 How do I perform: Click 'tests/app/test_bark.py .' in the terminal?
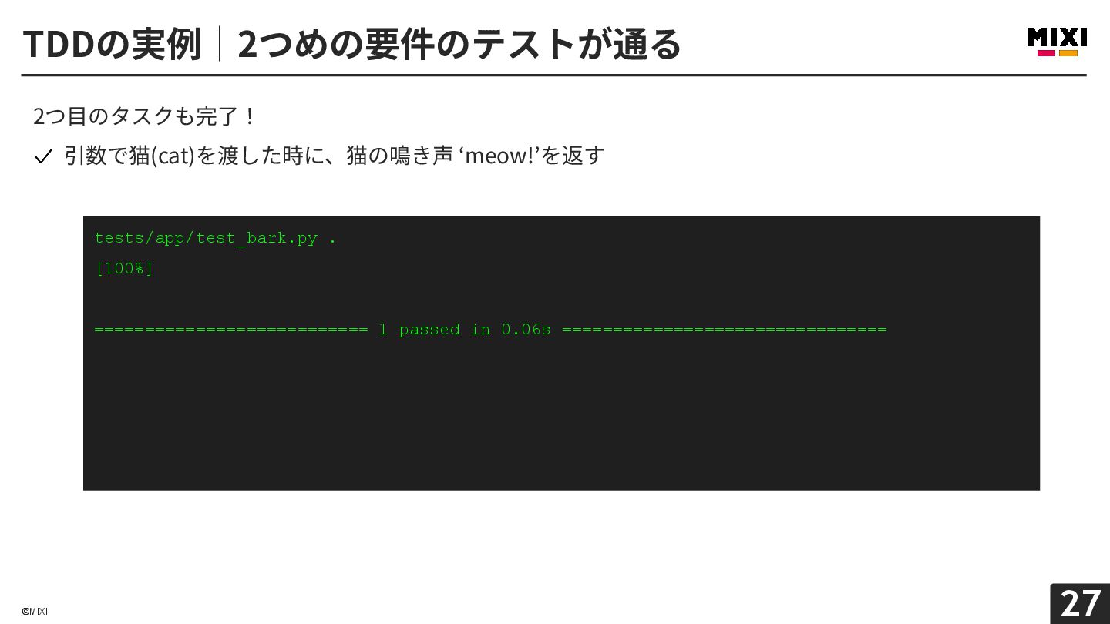pyautogui.click(x=215, y=238)
